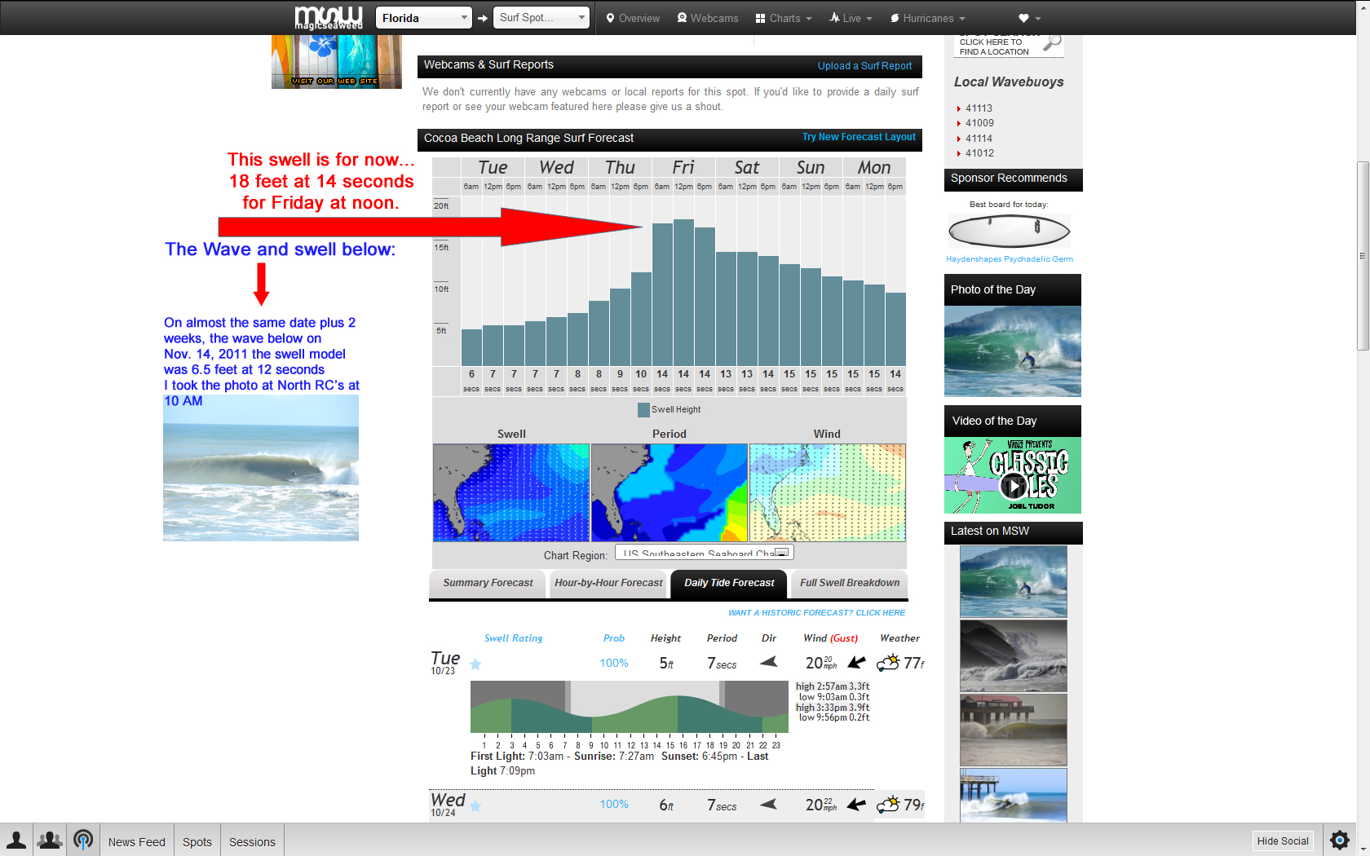Click the magnifier find-a-location icon
This screenshot has height=856, width=1370.
[x=1053, y=42]
